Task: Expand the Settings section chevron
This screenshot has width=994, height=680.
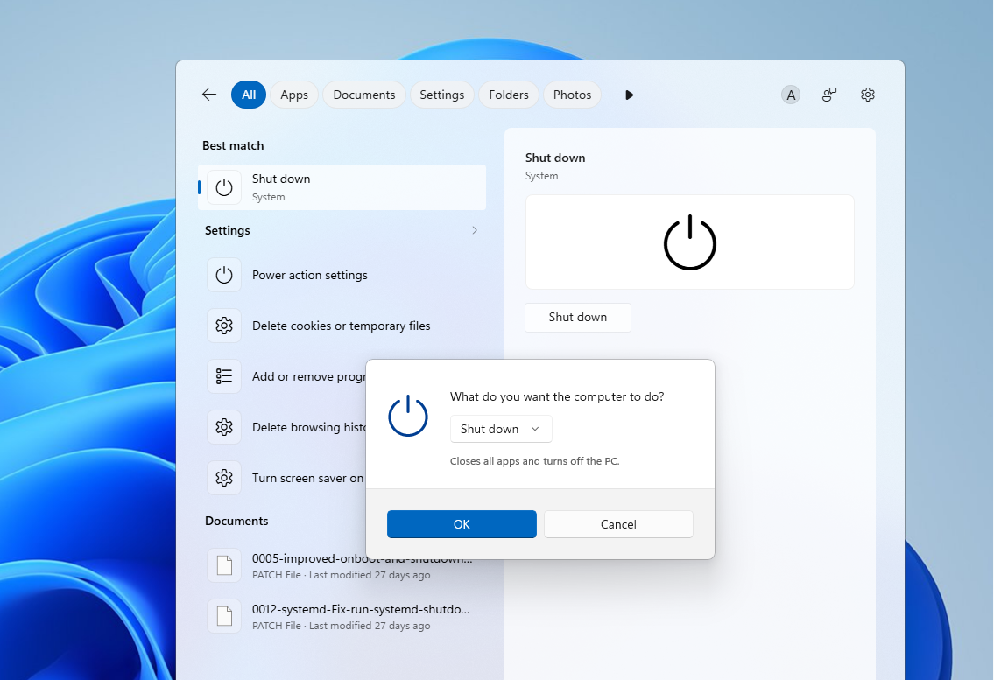Action: (474, 230)
